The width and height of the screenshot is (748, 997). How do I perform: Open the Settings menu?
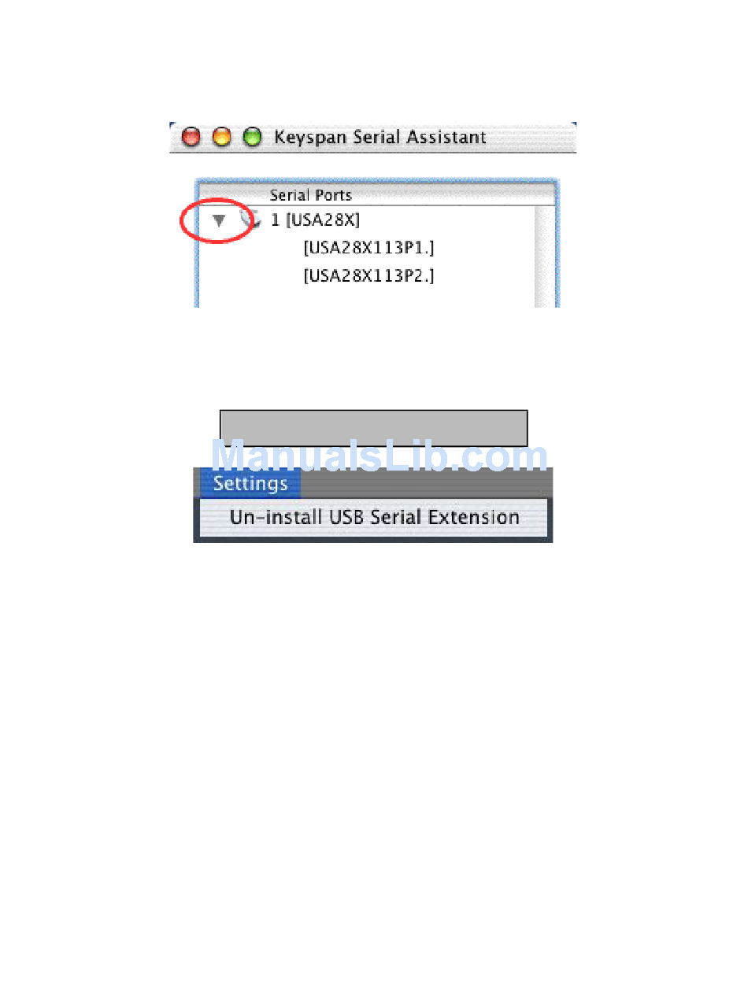point(250,483)
